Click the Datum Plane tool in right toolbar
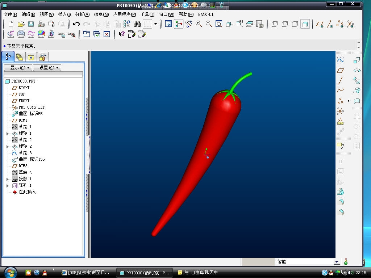The width and height of the screenshot is (371, 278). 340,71
